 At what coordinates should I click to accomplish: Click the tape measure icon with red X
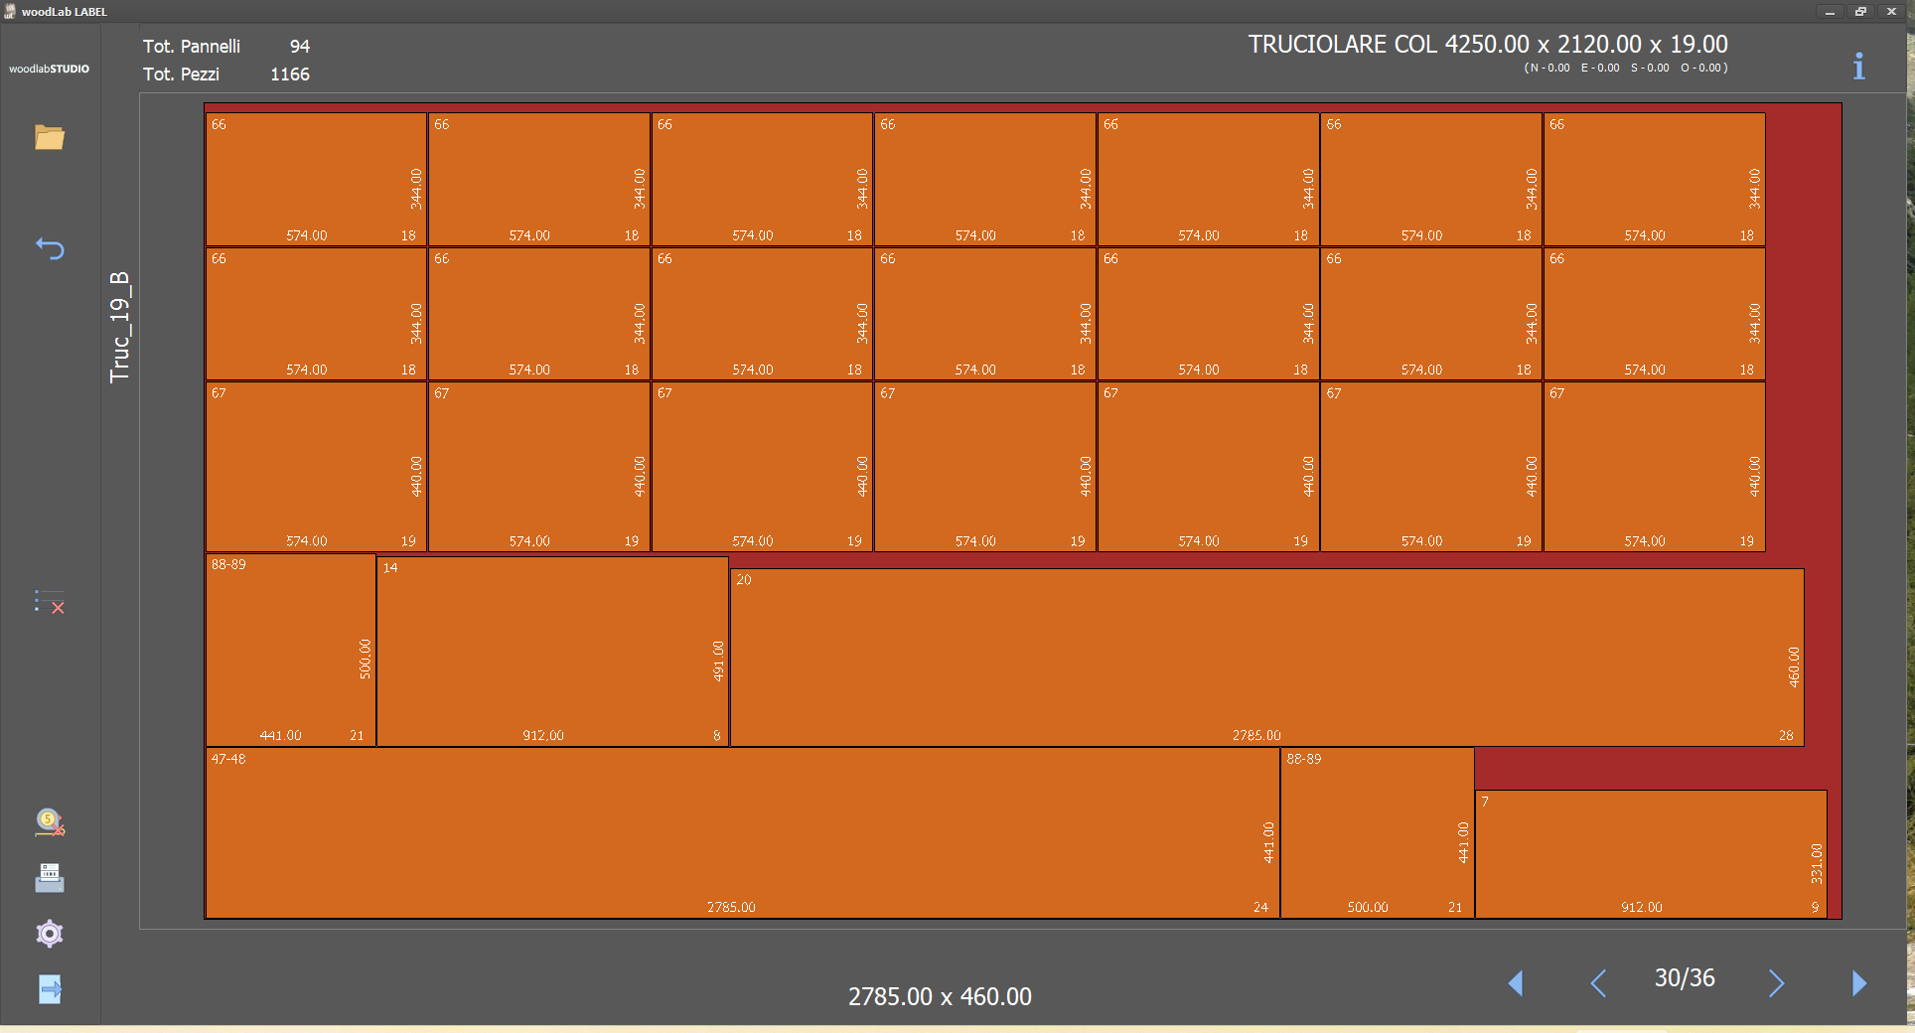tap(50, 822)
